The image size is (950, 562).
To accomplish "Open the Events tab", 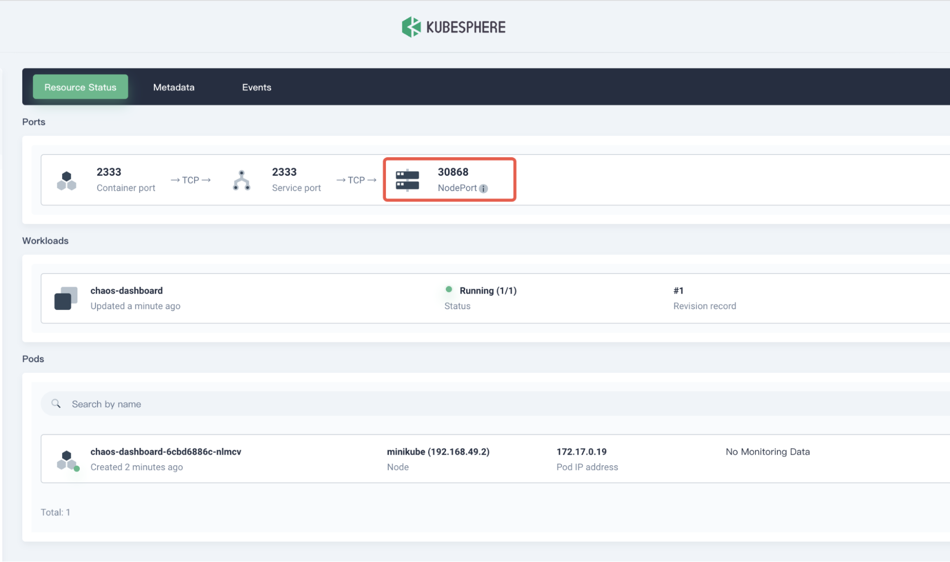I will [x=256, y=87].
